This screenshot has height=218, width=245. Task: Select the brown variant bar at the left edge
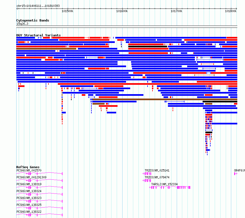pos(46,49)
